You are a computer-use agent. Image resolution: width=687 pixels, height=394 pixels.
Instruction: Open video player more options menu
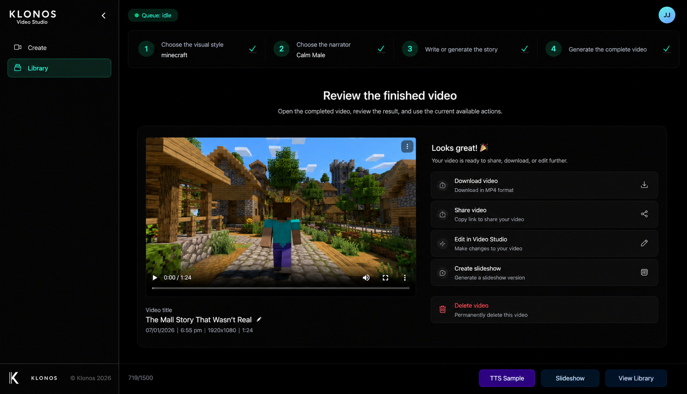(x=405, y=277)
